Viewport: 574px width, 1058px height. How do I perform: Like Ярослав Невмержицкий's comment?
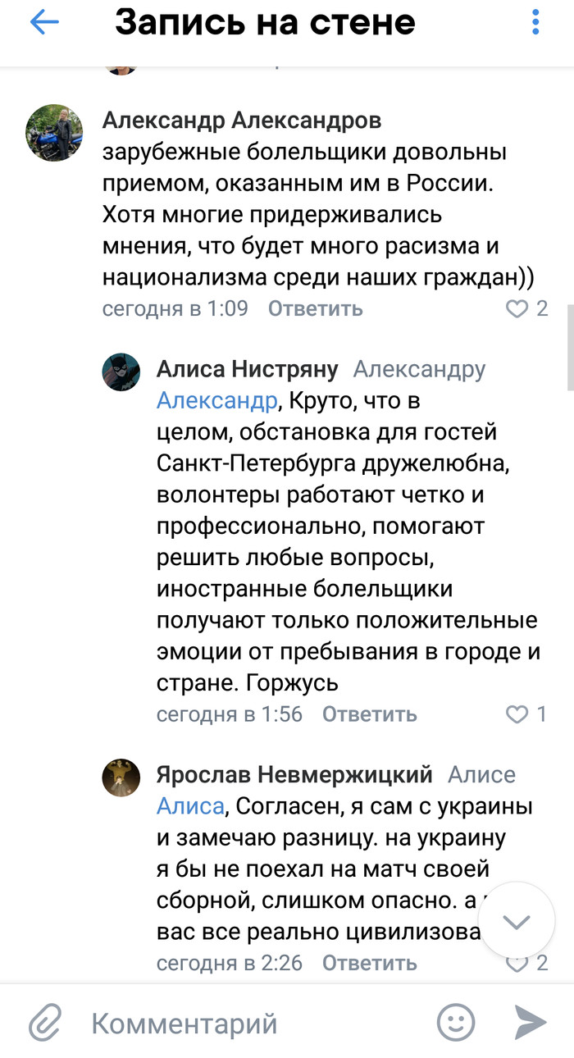(x=517, y=962)
